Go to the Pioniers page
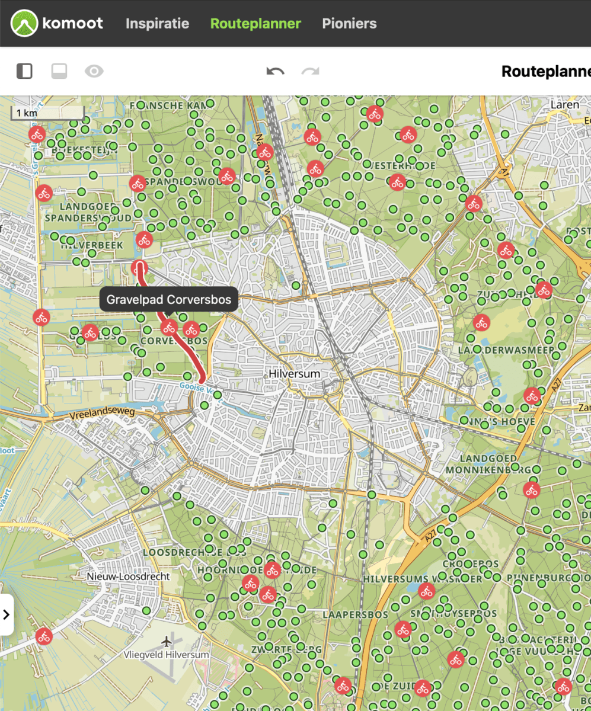This screenshot has width=591, height=711. click(x=349, y=24)
